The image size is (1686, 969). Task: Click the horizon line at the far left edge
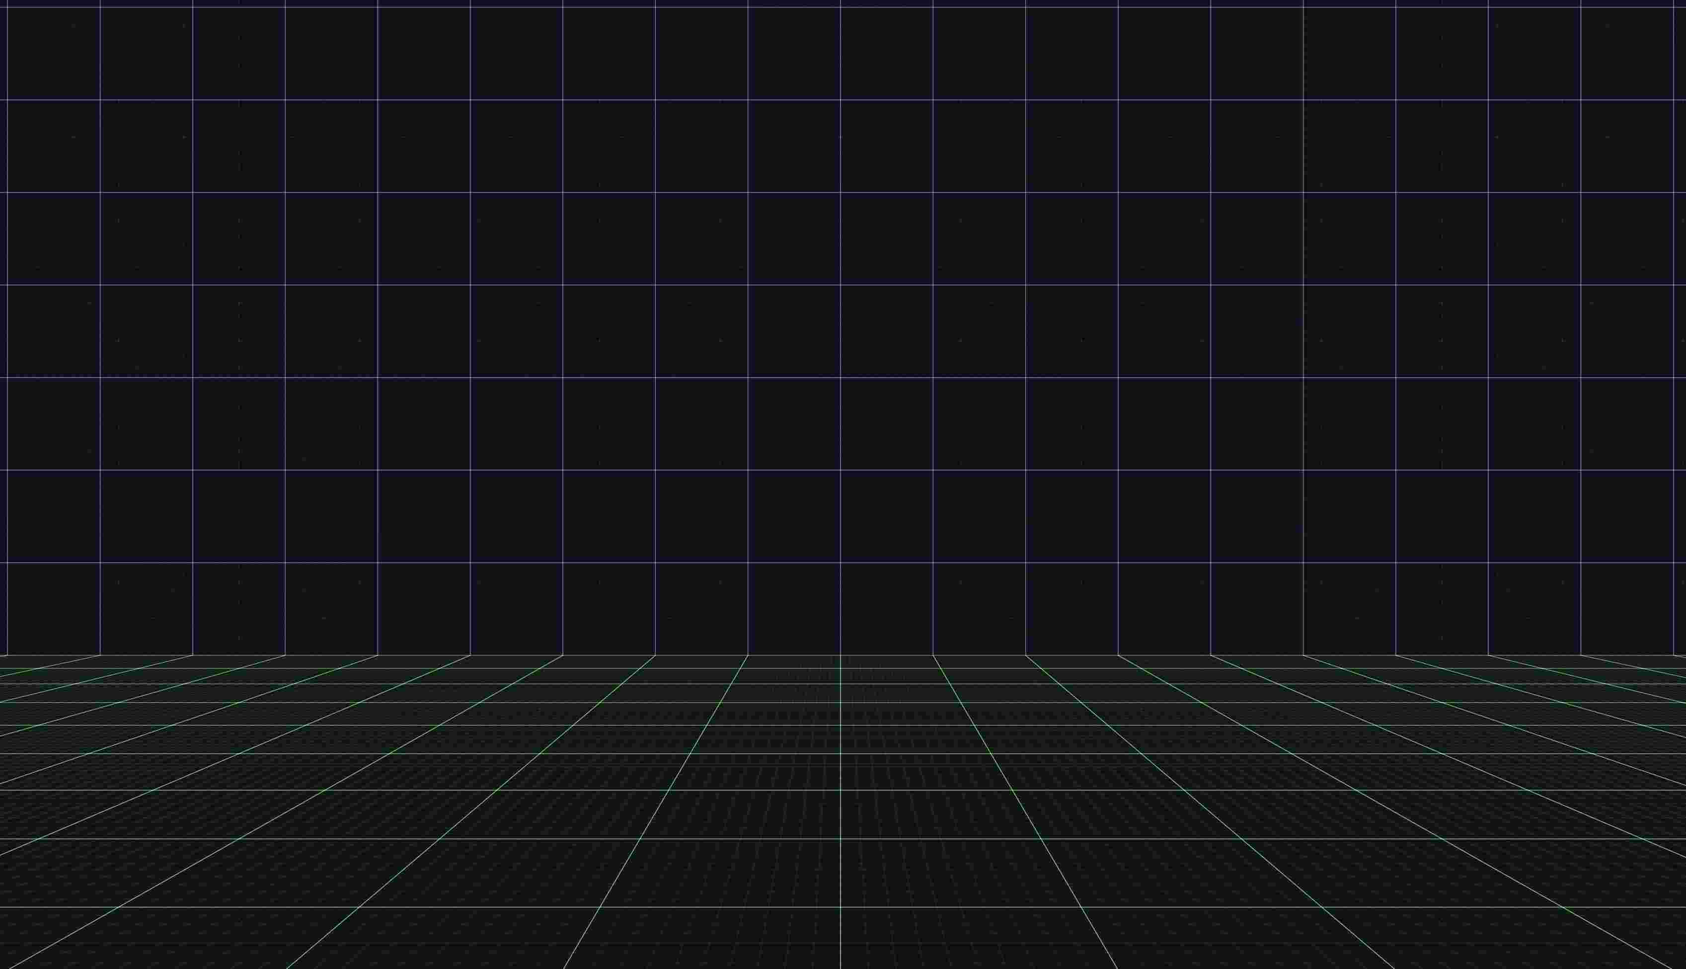pos(2,655)
